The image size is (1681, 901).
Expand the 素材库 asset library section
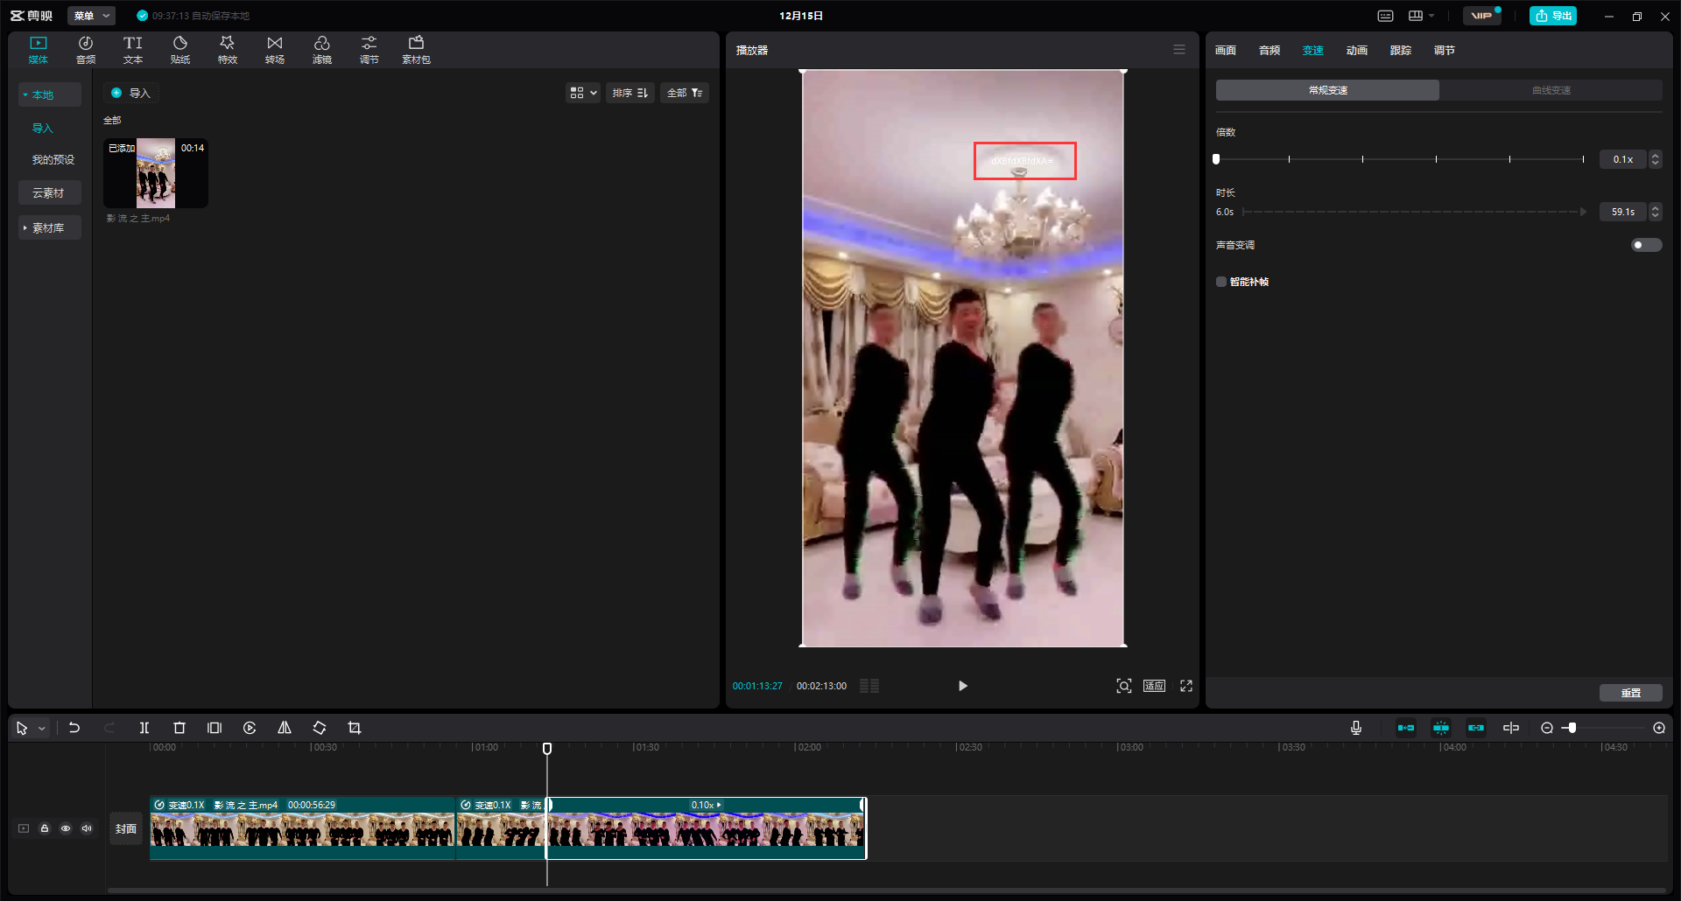click(25, 227)
